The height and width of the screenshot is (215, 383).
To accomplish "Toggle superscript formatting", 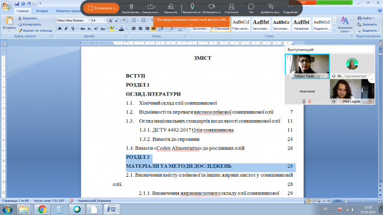I will [x=96, y=29].
